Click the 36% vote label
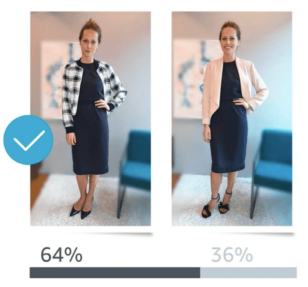 pos(232,254)
